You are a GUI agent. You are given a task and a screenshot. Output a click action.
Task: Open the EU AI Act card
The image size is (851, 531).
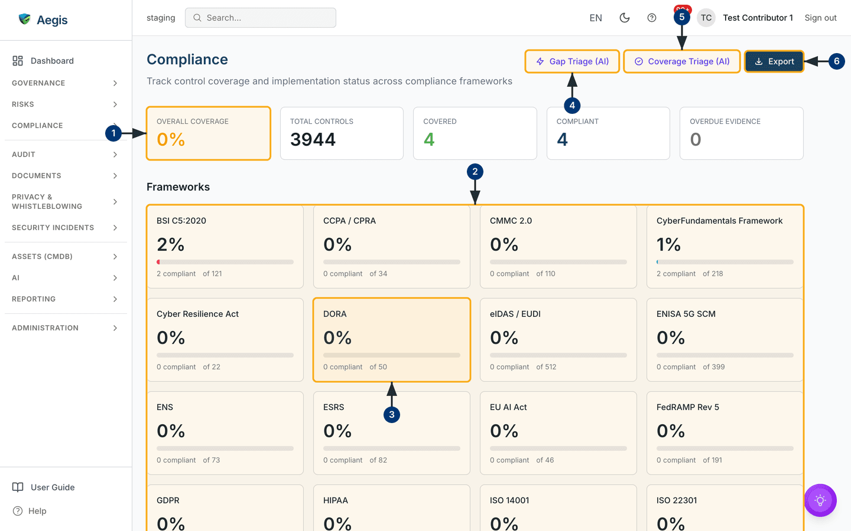coord(558,433)
